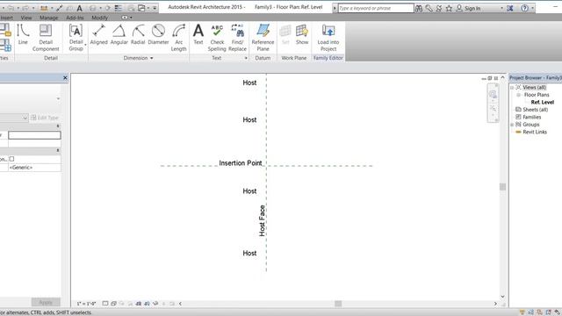Viewport: 562px width, 316px height.
Task: Click the Host Face text label
Action: pos(262,220)
